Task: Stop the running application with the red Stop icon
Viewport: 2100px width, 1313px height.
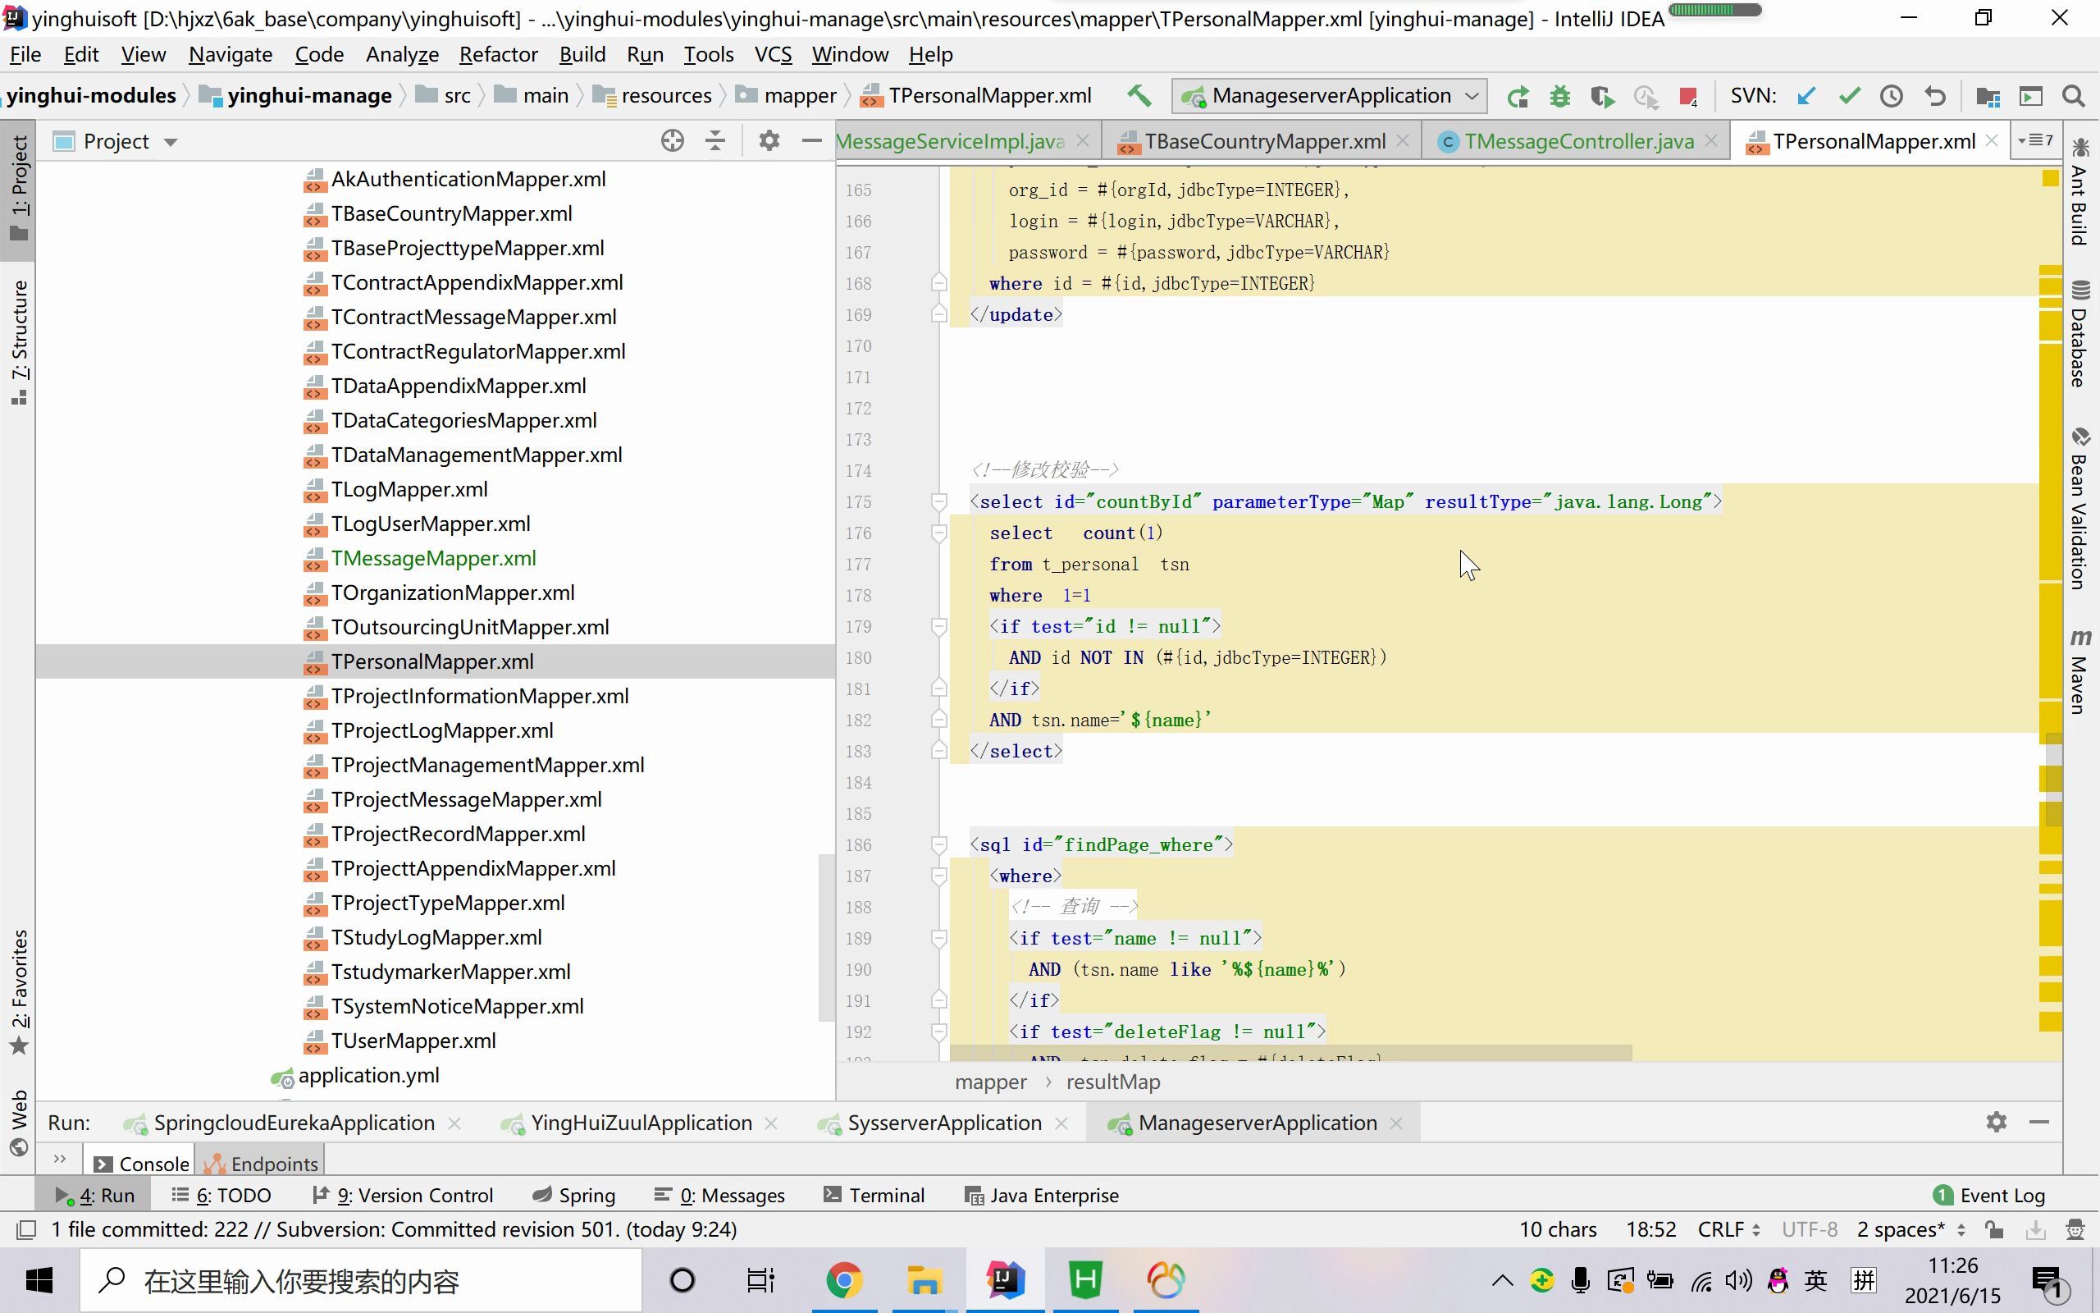Action: [x=1688, y=96]
